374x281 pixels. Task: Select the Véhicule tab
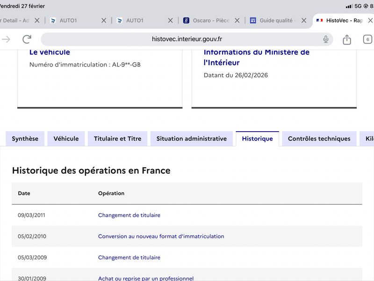click(66, 139)
